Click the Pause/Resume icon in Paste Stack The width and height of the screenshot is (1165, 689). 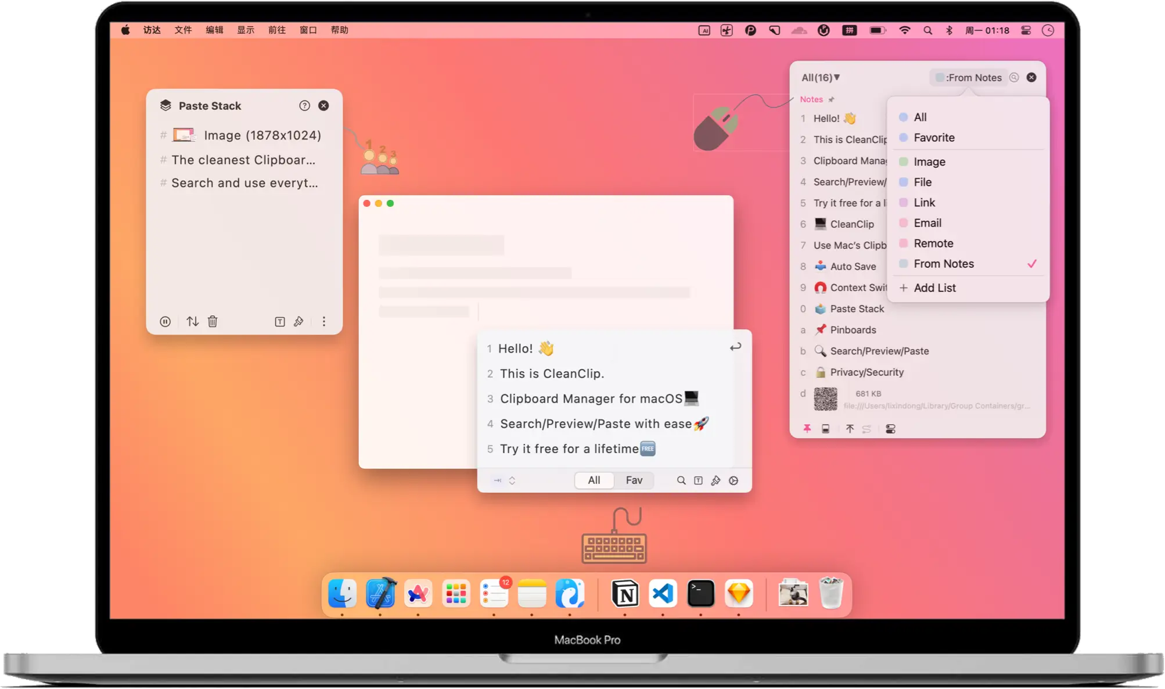tap(165, 321)
